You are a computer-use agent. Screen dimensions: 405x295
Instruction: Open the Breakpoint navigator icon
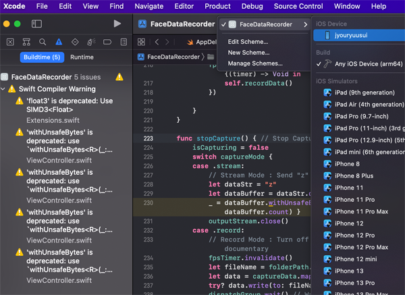point(107,42)
